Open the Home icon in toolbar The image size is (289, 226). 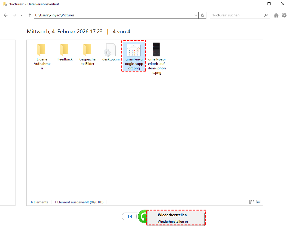click(x=276, y=15)
